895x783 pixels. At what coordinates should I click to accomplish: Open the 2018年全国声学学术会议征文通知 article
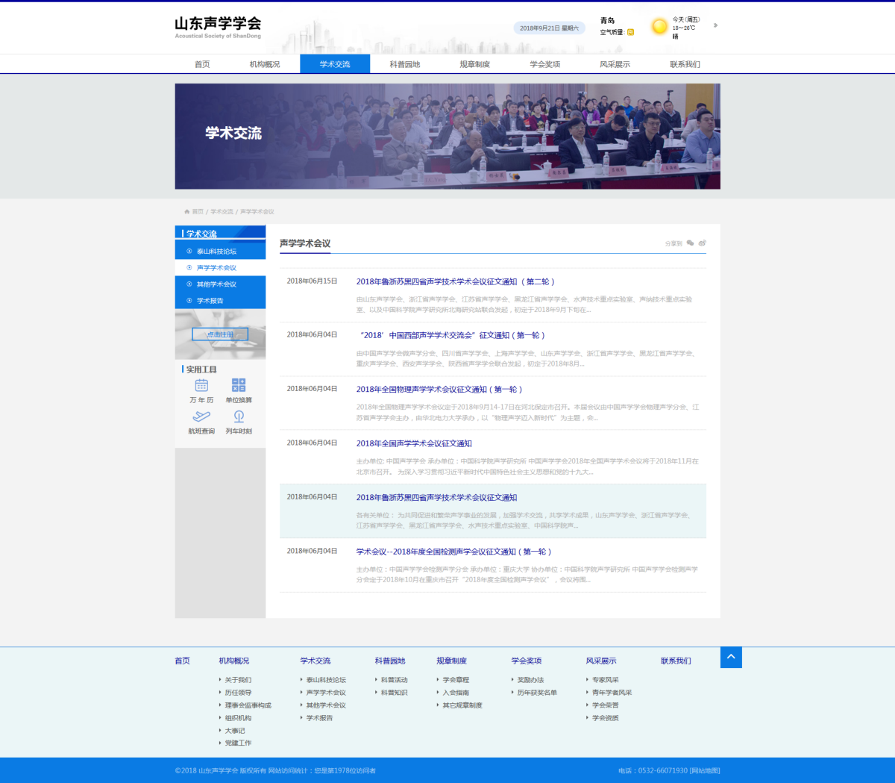coord(414,443)
